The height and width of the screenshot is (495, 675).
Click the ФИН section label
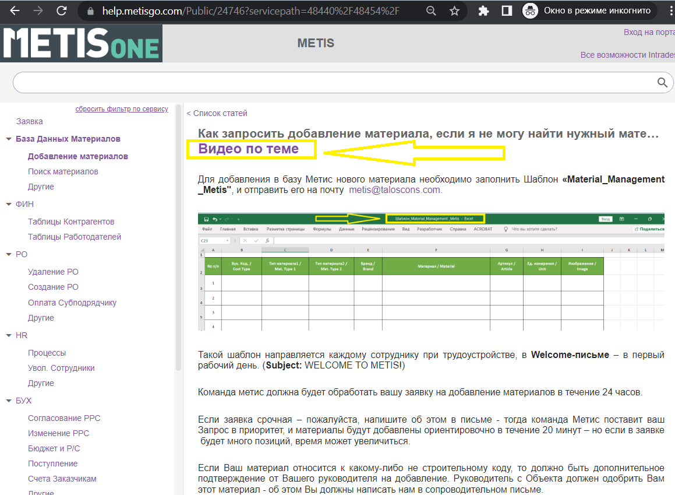pos(24,204)
